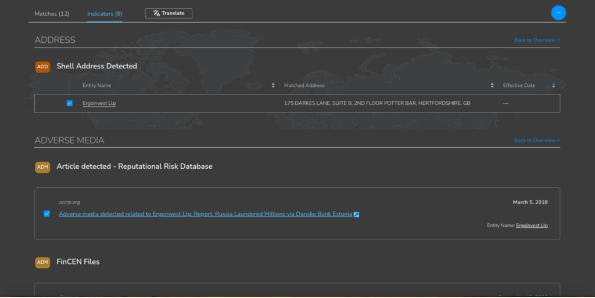Open the Danske Bank Estonia adverse media article

click(205, 214)
